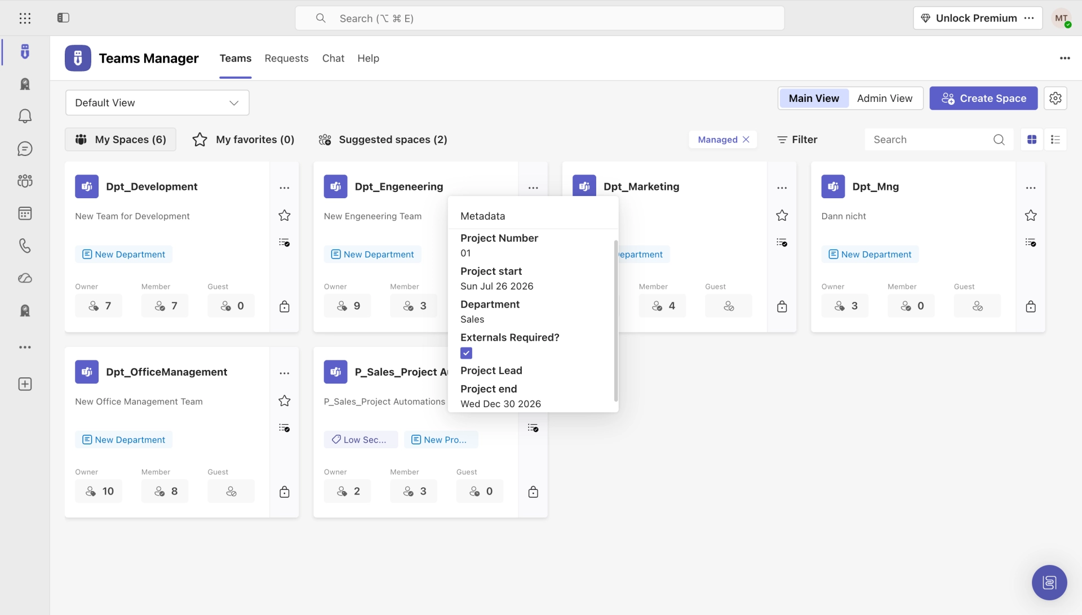Switch to the Requests tab
Image resolution: width=1082 pixels, height=615 pixels.
pyautogui.click(x=286, y=58)
